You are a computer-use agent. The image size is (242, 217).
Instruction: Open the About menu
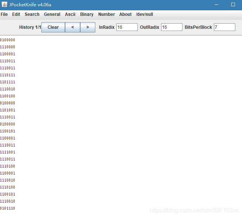click(125, 14)
